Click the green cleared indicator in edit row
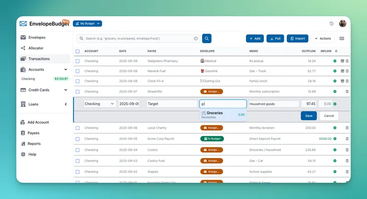 click(335, 104)
